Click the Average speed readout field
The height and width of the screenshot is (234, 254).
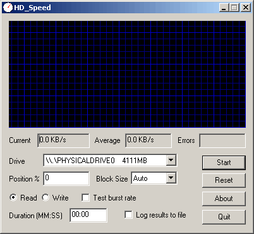click(148, 140)
